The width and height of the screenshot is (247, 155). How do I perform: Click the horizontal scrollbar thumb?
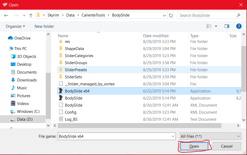point(139,125)
